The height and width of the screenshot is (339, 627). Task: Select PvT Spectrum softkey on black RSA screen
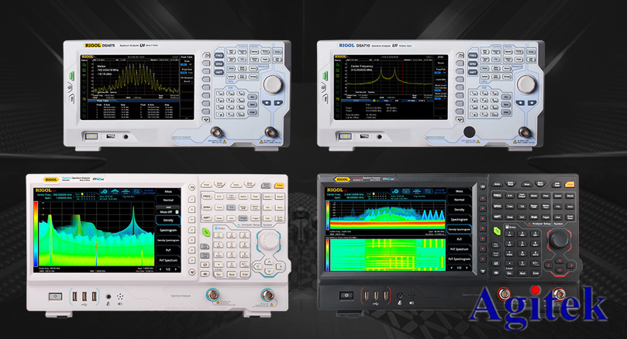pos(459,249)
